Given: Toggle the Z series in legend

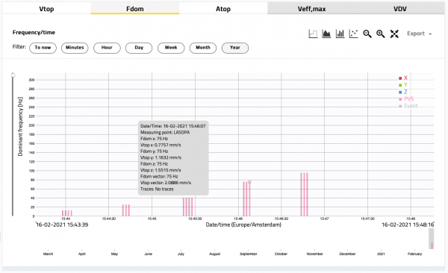Looking at the screenshot, I should click(403, 92).
